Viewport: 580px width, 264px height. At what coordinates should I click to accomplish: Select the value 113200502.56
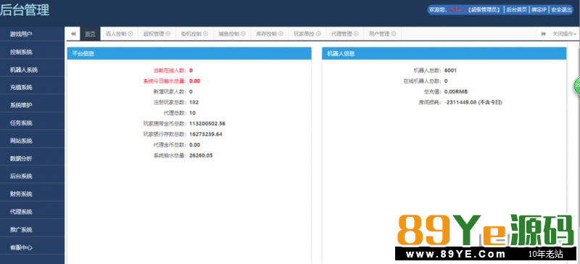207,123
